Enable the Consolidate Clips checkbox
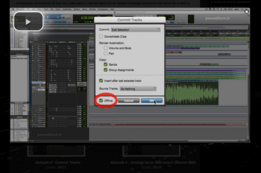Viewport: 261px width, 173px height. (101, 36)
